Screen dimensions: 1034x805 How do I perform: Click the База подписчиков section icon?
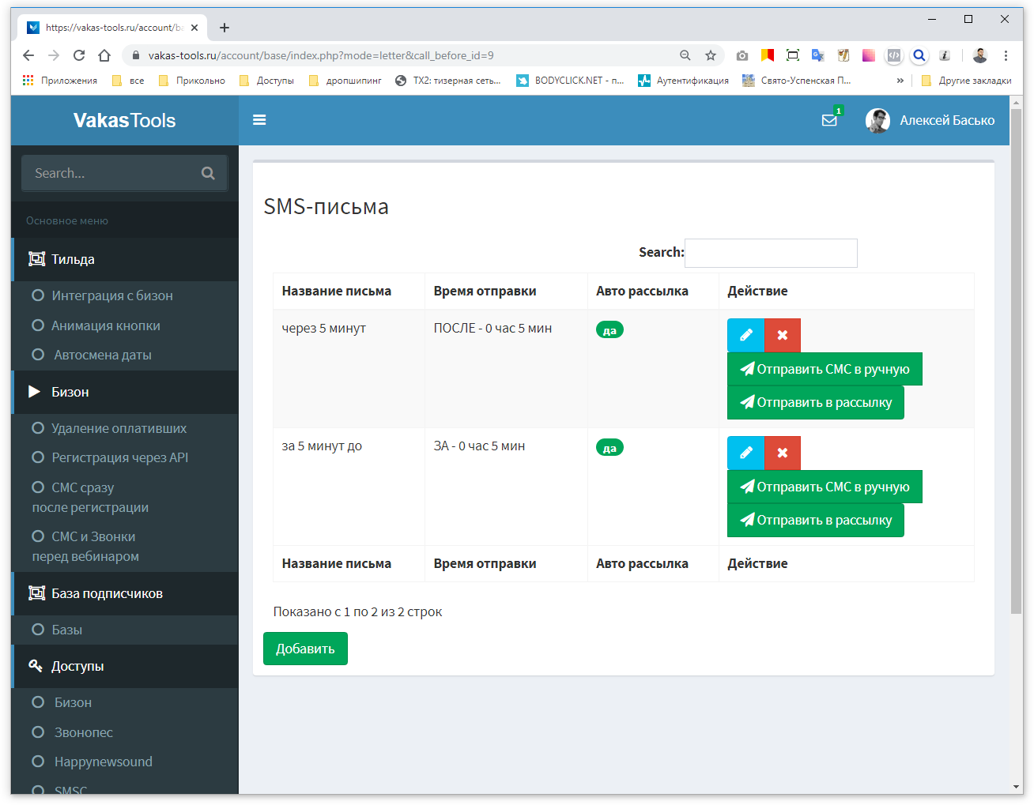click(36, 593)
